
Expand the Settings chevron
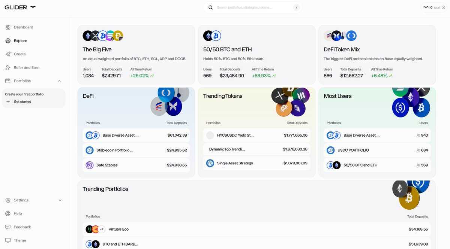coord(60,200)
